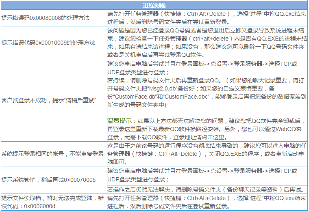Select the 客户端登录不成功，提示"请稍后重试" cell
Image resolution: width=309 pixels, height=211 pixels.
54,100
